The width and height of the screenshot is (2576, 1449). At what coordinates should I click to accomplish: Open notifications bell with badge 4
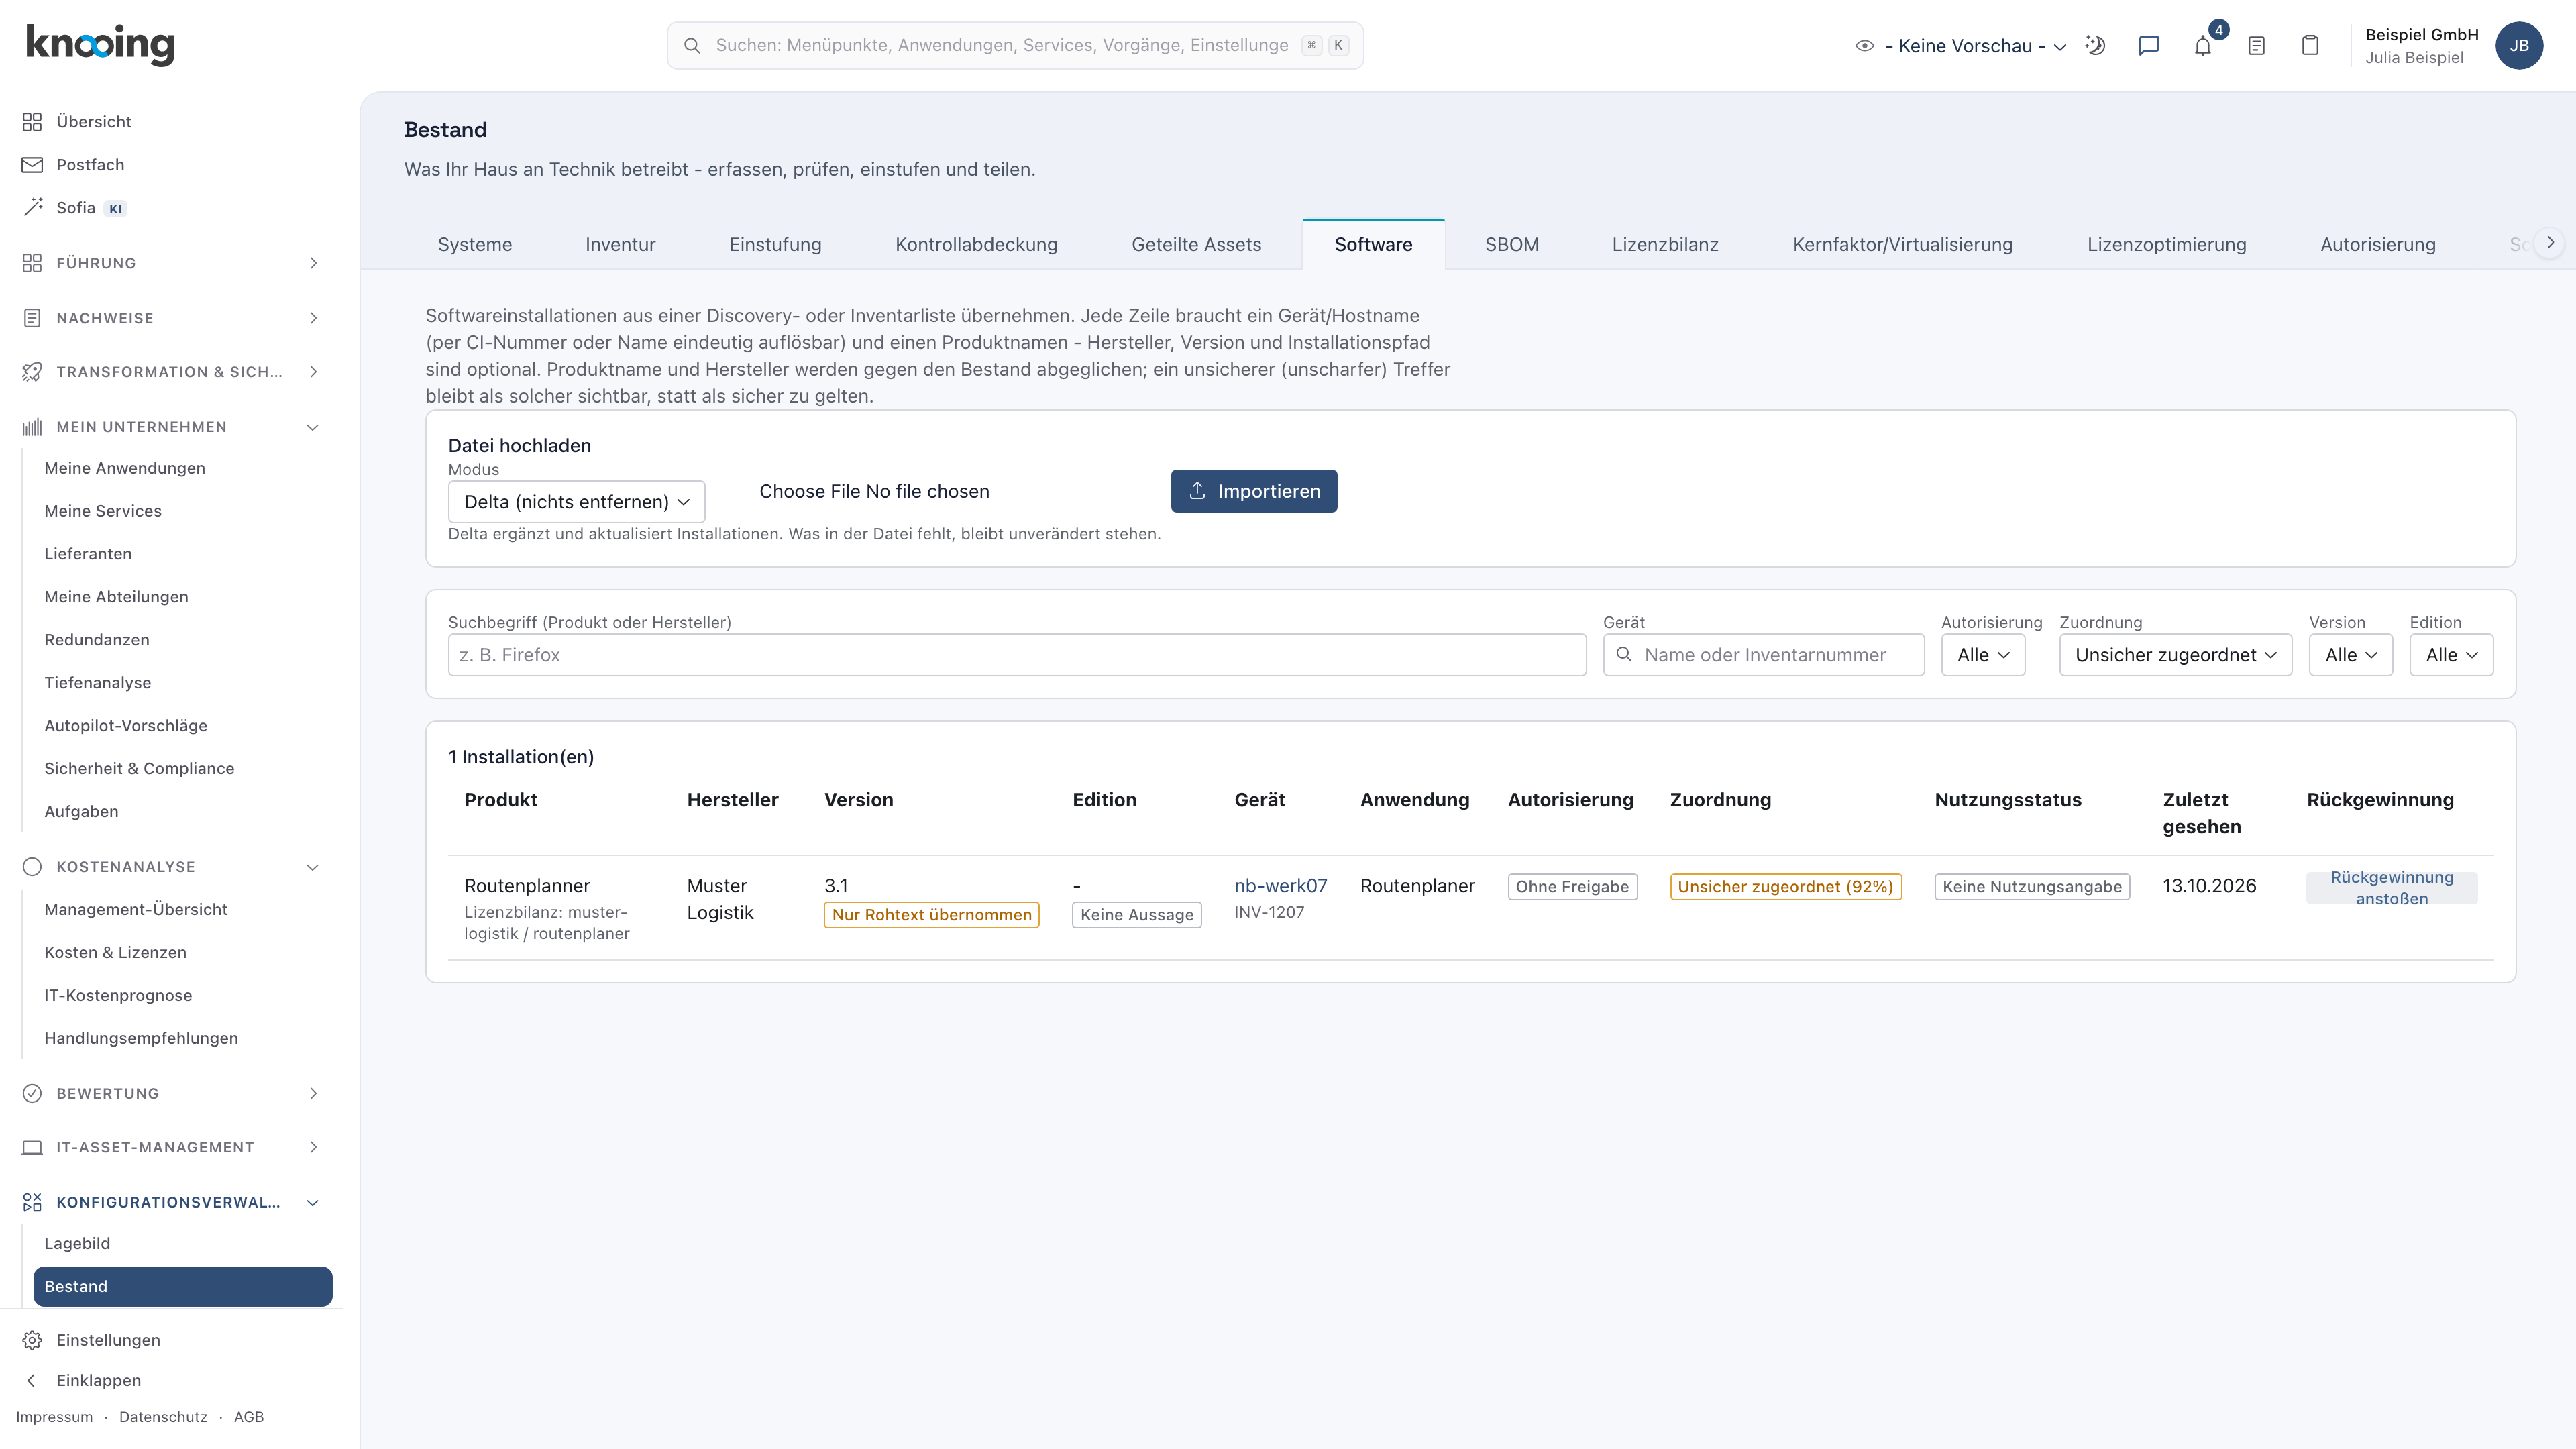coord(2203,45)
